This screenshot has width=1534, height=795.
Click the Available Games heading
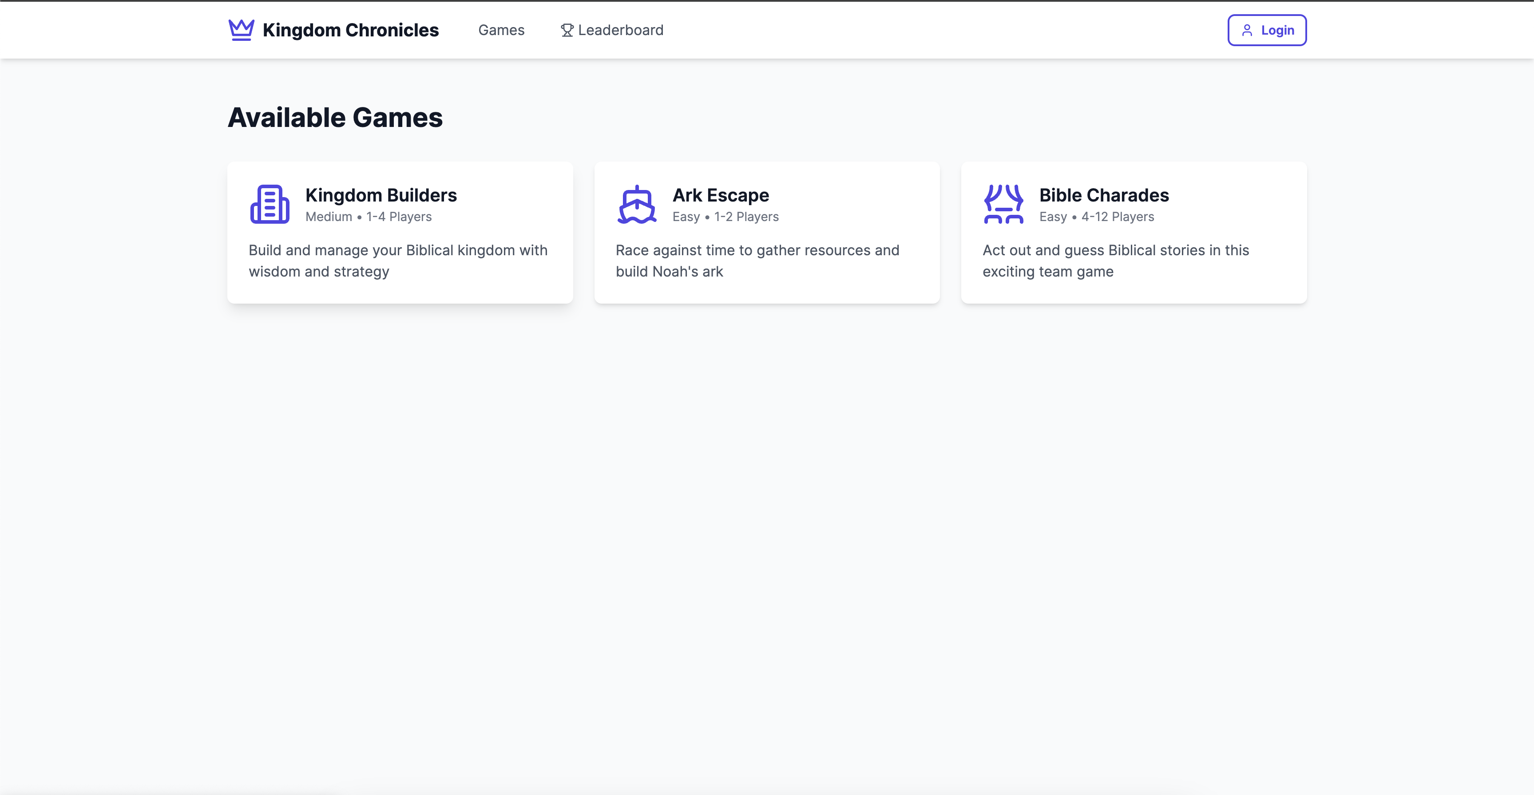335,118
